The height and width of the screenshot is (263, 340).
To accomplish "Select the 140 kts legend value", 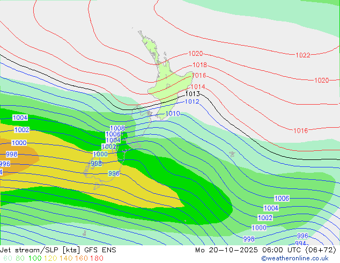I will [x=66, y=258].
